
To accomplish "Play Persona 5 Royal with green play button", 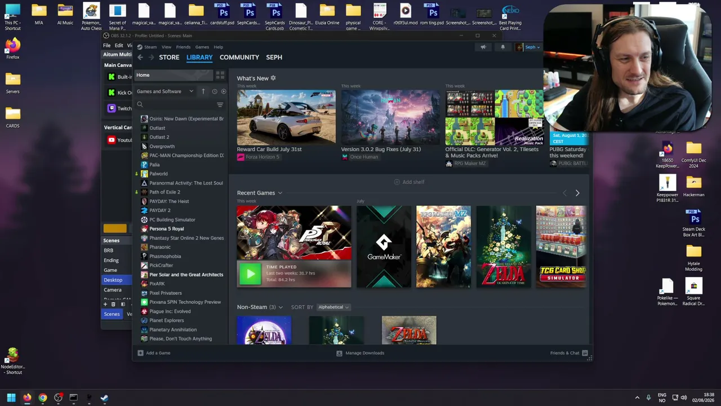I will 250,274.
